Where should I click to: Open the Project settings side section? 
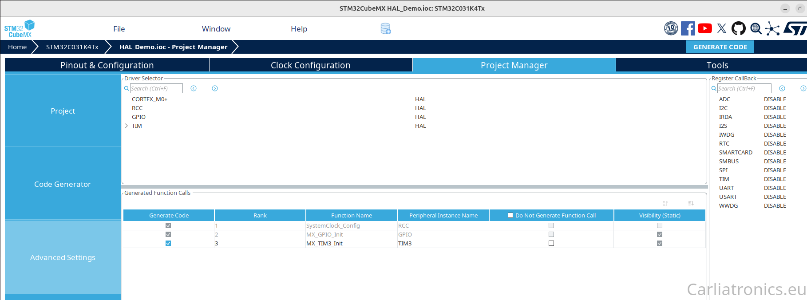click(63, 111)
